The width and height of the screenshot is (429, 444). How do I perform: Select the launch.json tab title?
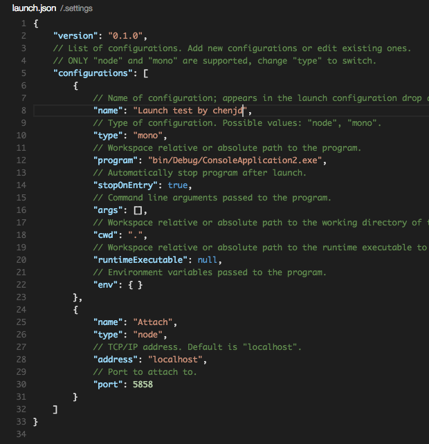pyautogui.click(x=34, y=8)
